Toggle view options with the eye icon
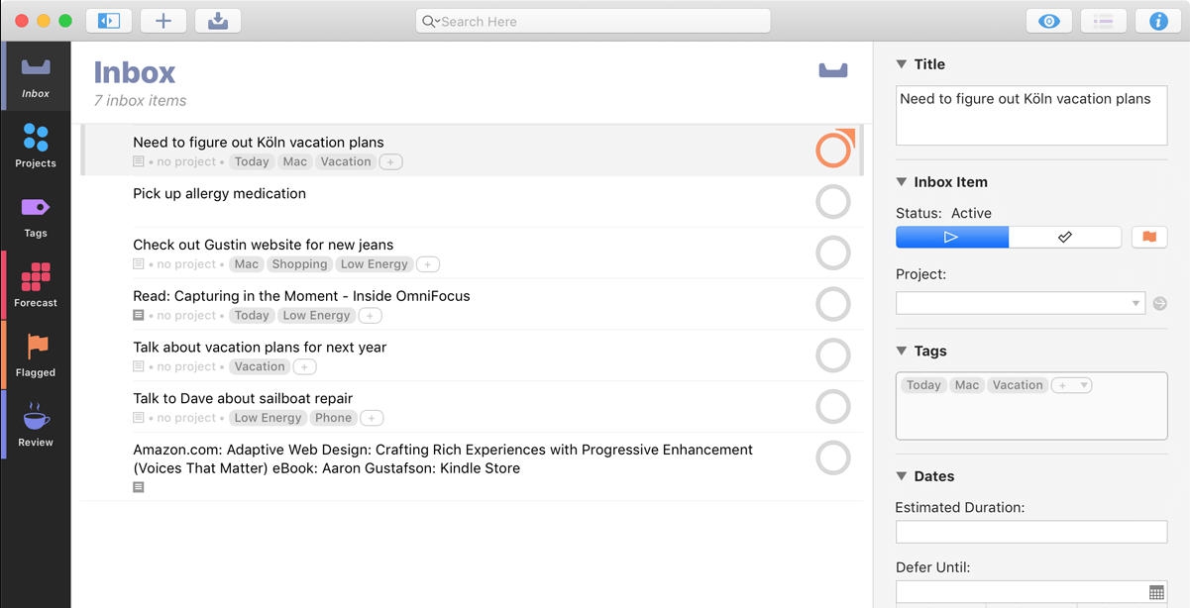Screen dimensions: 1190x608 click(1048, 20)
